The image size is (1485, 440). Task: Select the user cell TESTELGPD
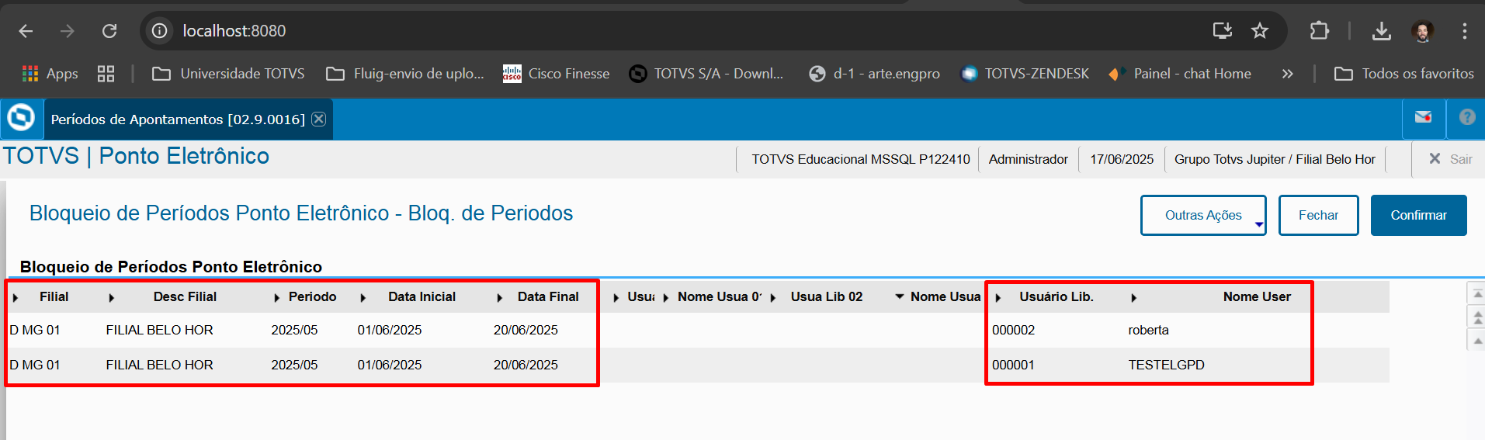coord(1166,365)
